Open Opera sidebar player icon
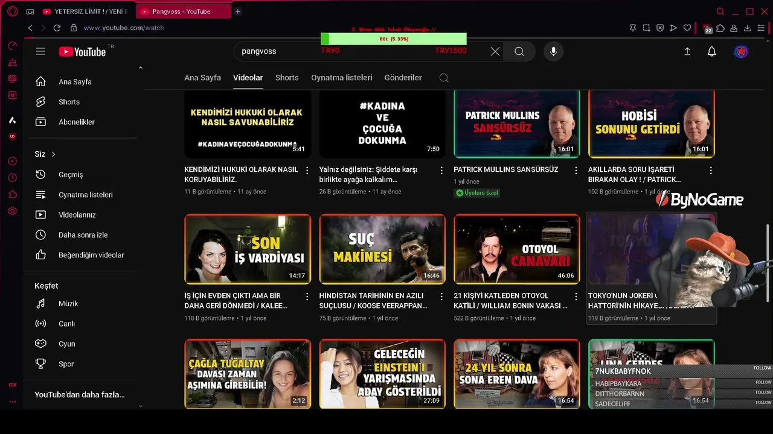The image size is (773, 434). click(x=12, y=161)
